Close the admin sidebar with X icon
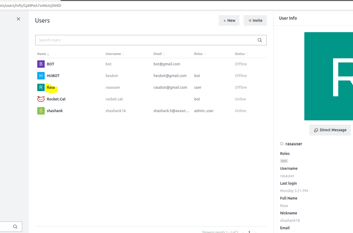Viewport: 353px width, 233px height. tap(19, 19)
